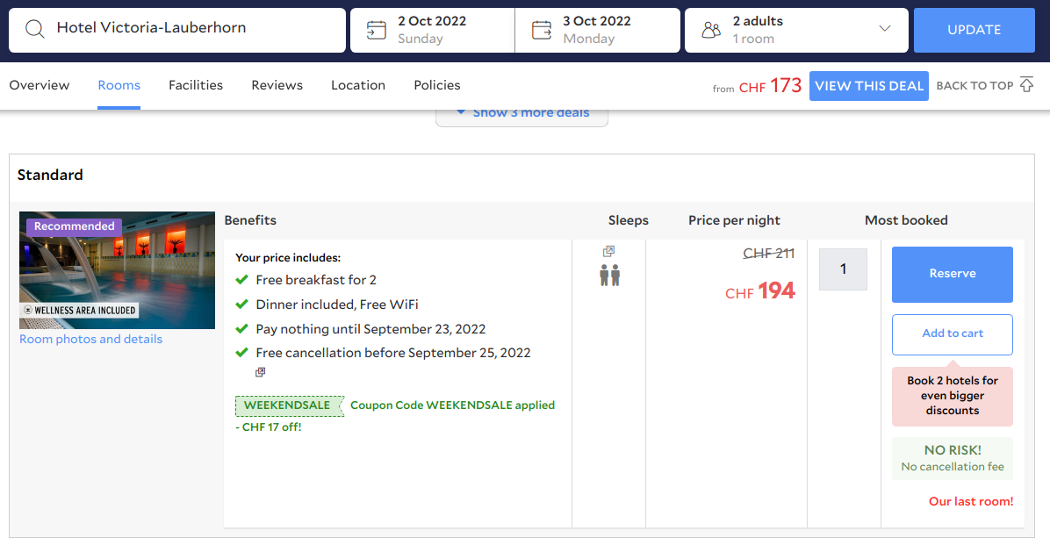
Task: Switch to the Facilities tab
Action: click(x=196, y=85)
